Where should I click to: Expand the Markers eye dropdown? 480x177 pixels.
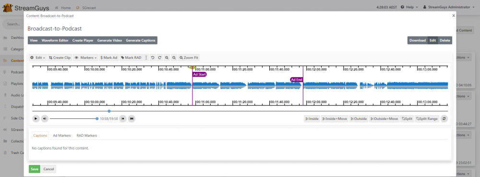click(x=86, y=58)
